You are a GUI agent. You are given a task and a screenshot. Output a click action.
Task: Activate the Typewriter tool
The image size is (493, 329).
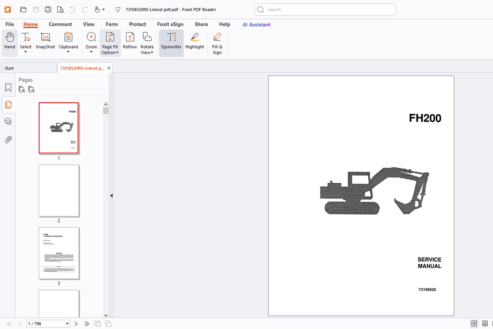click(x=171, y=41)
